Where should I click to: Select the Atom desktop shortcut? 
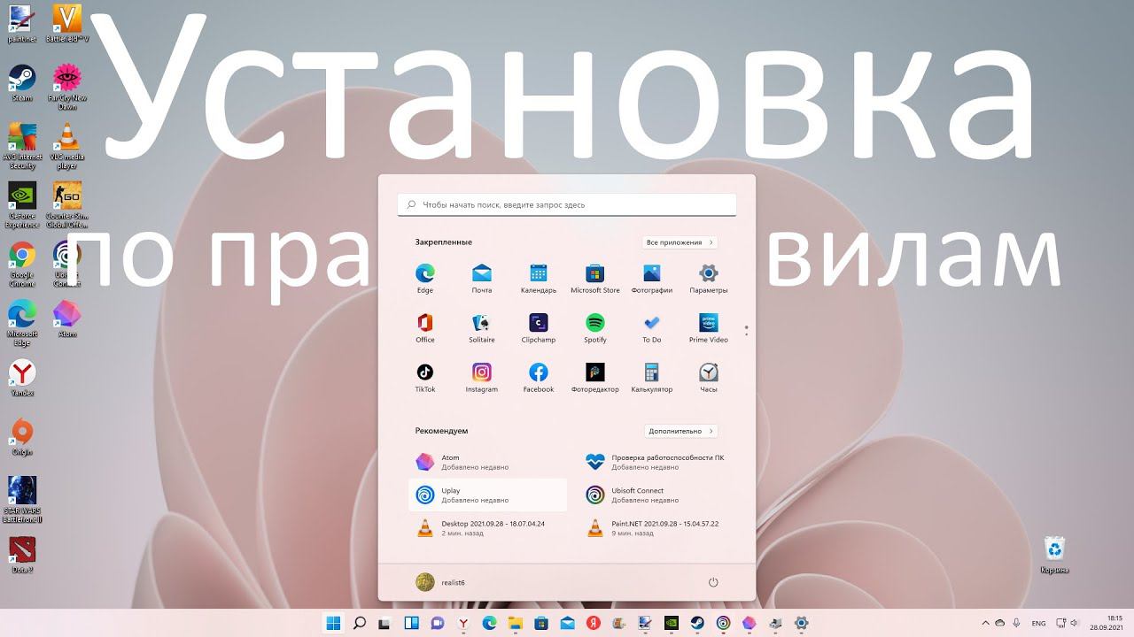tap(67, 319)
